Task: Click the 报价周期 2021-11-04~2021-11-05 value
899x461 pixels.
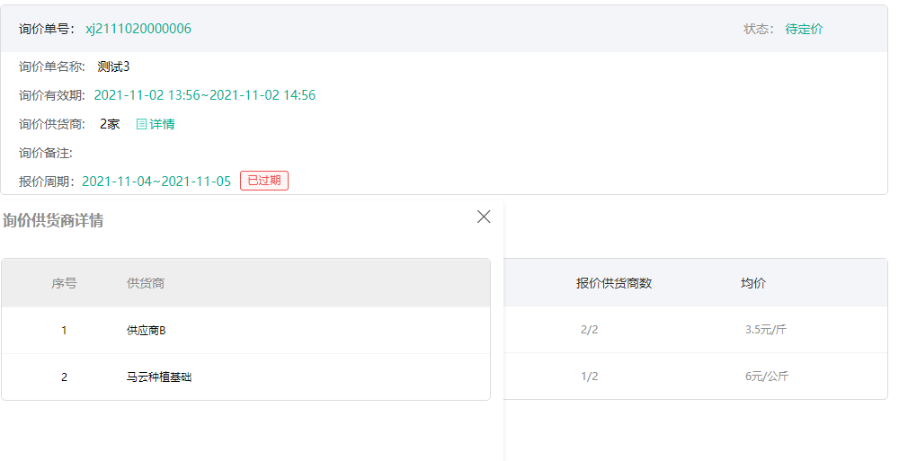Action: click(156, 182)
